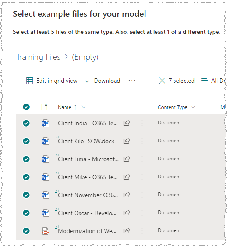Open actions menu for Client Oscar document

(142, 213)
